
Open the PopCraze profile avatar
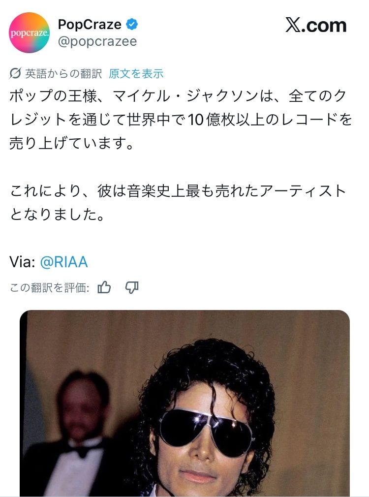29,32
